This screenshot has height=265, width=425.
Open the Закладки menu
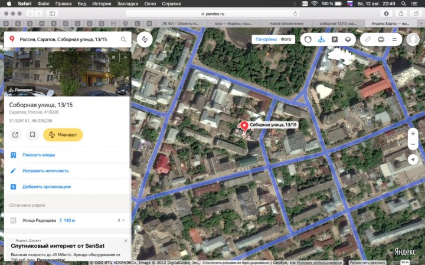point(127,4)
